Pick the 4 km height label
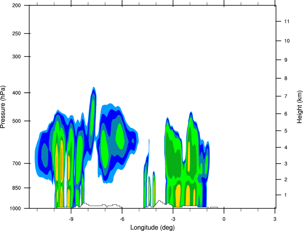Image resolution: width=303 pixels, height=231 pixels. (x=286, y=147)
